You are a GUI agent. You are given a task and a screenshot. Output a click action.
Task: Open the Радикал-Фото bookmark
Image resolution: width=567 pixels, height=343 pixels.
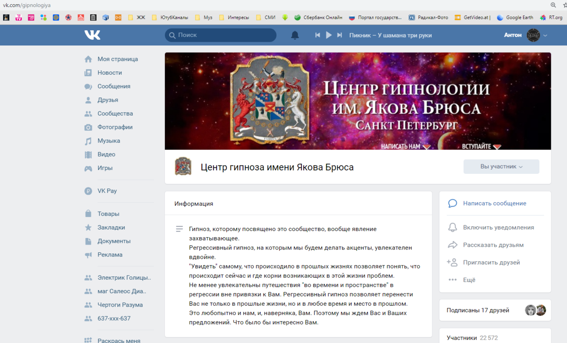tap(429, 17)
